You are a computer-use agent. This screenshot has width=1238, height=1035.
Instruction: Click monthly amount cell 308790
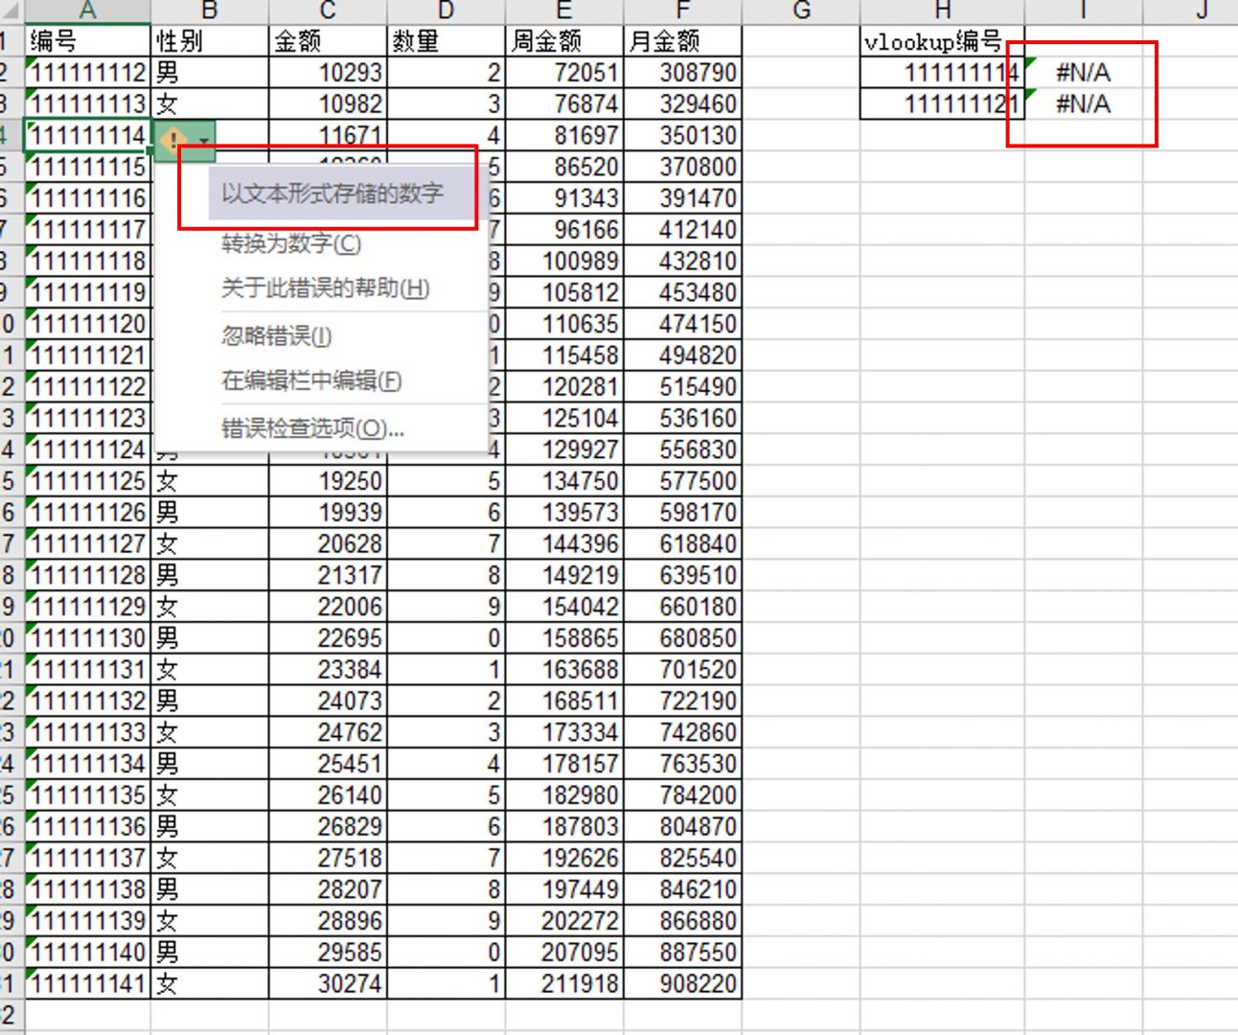pyautogui.click(x=682, y=73)
